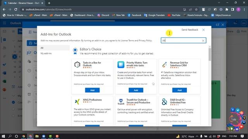Open the Priority Matrix add-in icon
This screenshot has height=139, width=248.
point(121,64)
